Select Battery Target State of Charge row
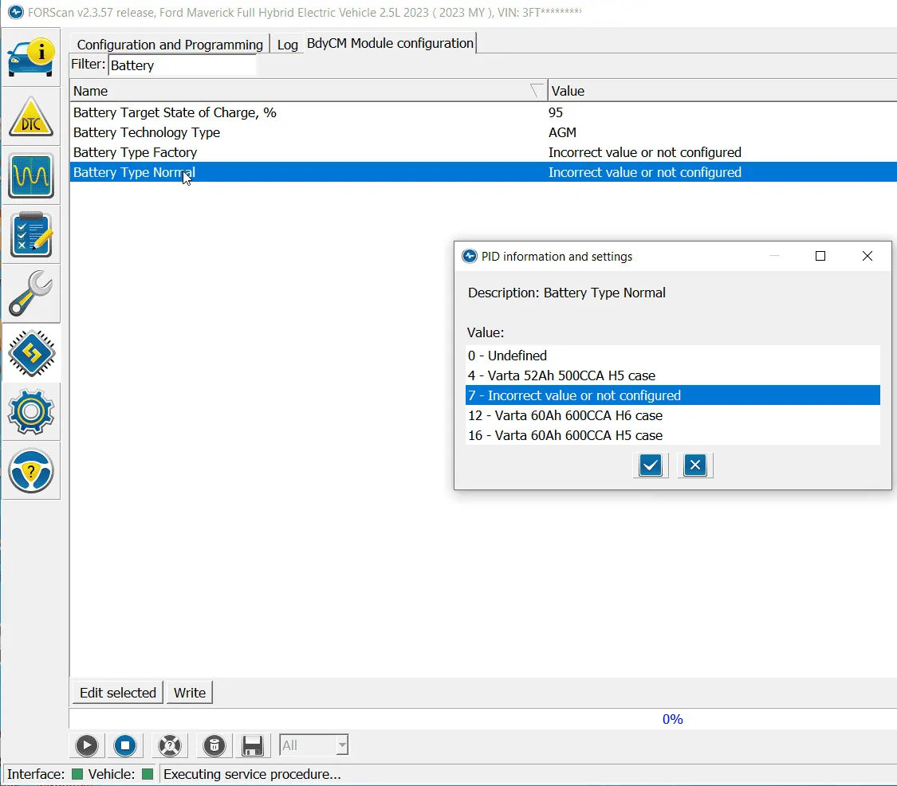 coord(483,112)
